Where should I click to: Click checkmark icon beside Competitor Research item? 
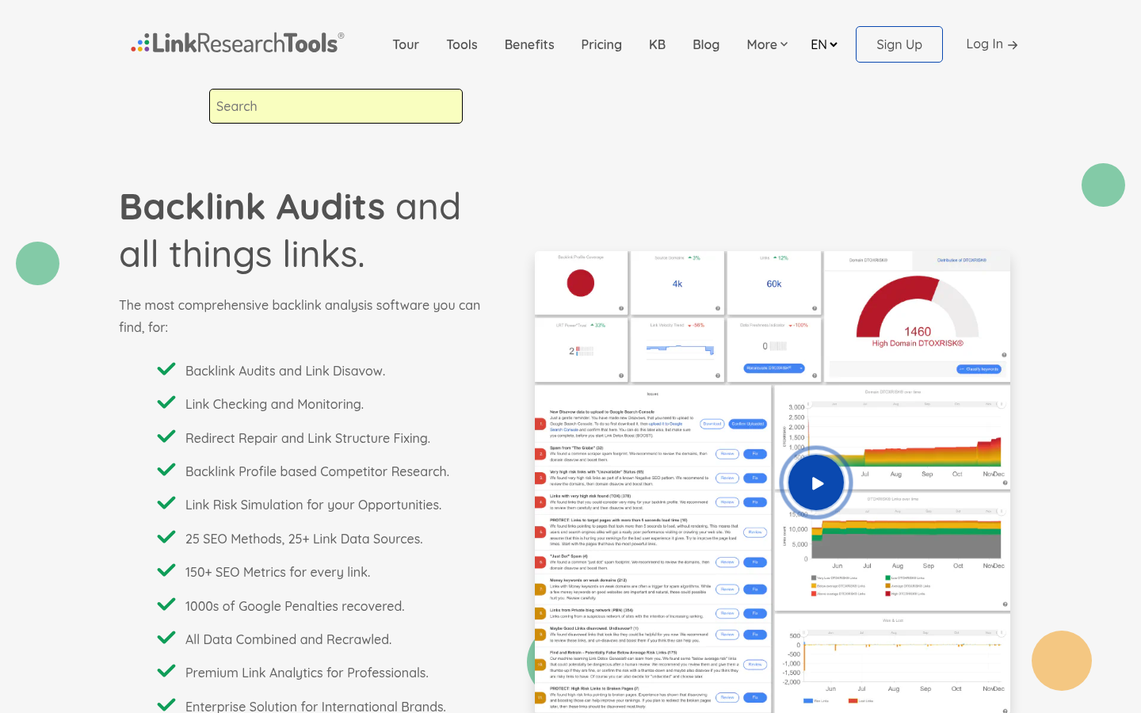tap(166, 470)
